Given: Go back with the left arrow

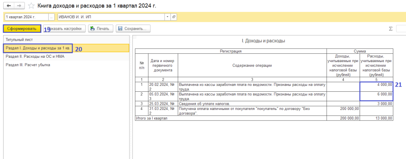Looking at the screenshot, I should (9, 5).
